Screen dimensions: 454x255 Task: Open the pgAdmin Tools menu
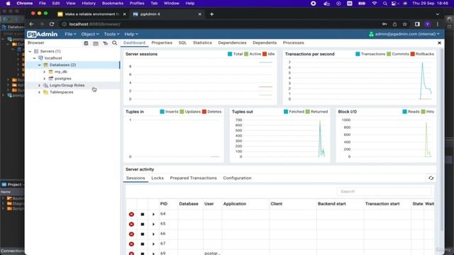point(111,34)
